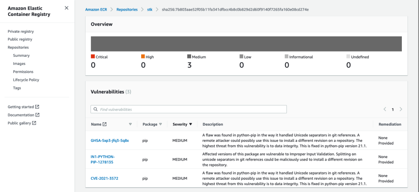This screenshot has height=192, width=419.
Task: Open external link icon next to Public gallery
Action: pos(34,123)
